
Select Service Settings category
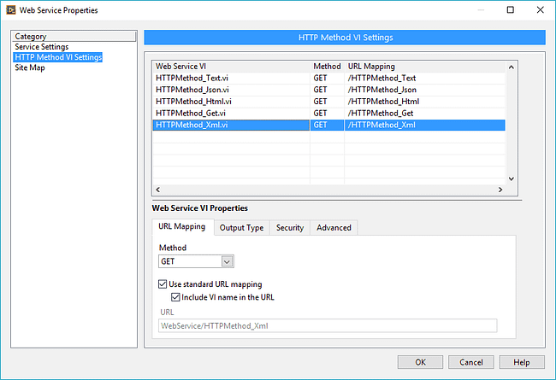coord(41,47)
